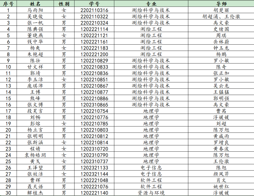Select name cell 袁杨皓玥
Viewport: 254px width, 196px height.
pyautogui.click(x=35, y=155)
